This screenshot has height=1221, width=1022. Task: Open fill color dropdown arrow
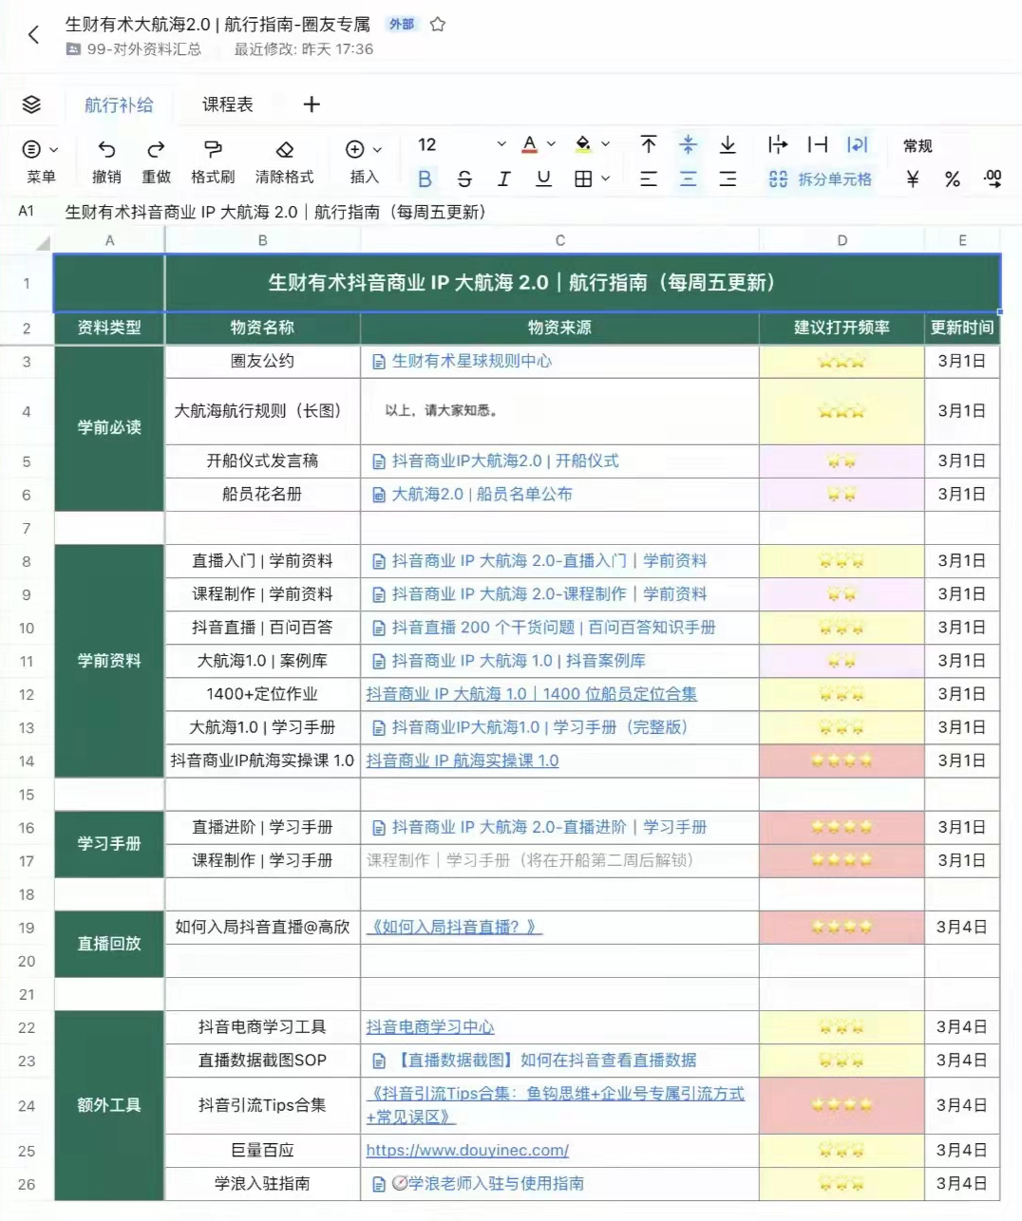pos(605,144)
